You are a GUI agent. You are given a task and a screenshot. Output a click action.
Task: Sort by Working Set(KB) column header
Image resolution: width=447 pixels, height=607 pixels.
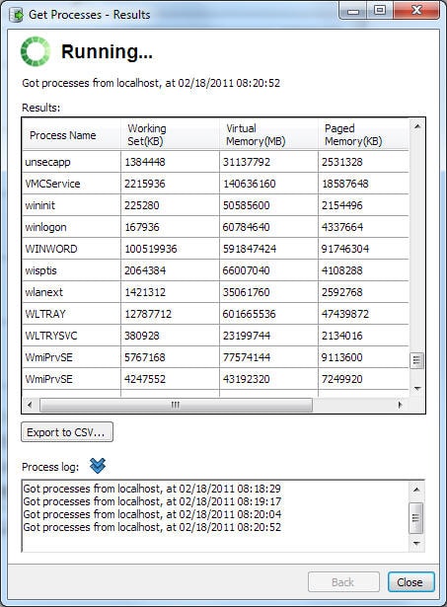170,134
